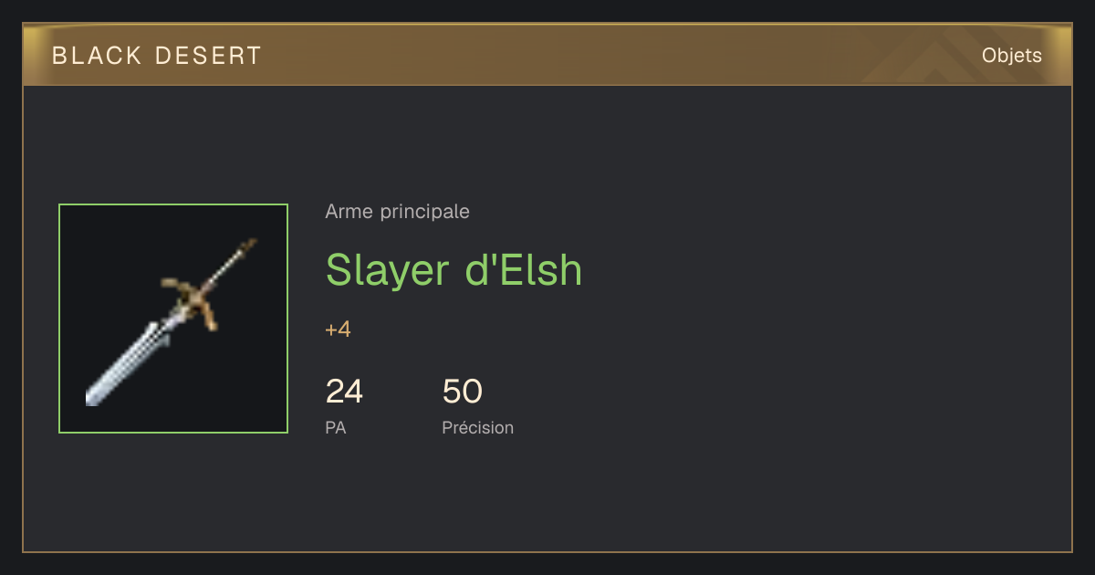Viewport: 1095px width, 575px height.
Task: Click the Arme principale category label
Action: (397, 212)
